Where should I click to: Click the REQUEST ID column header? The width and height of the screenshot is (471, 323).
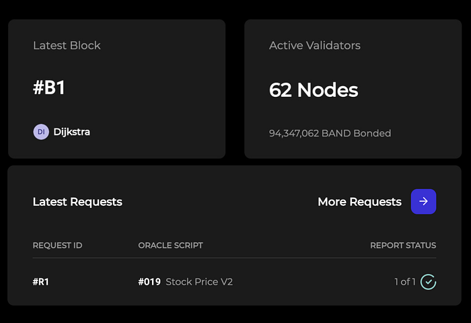click(x=57, y=245)
